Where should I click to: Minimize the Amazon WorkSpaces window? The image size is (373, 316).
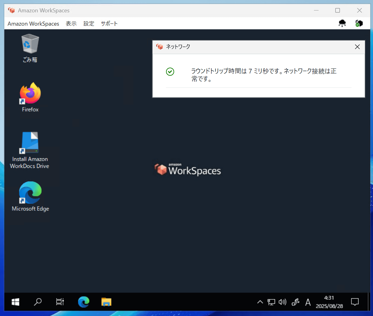(x=316, y=10)
